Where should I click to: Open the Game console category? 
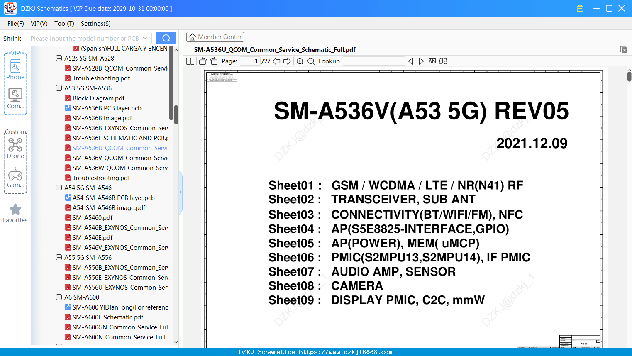(15, 178)
